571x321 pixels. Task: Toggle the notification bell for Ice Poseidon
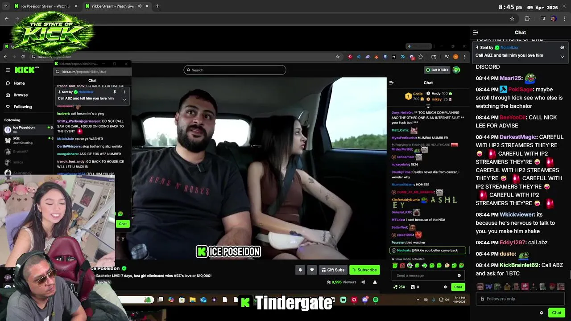(300, 270)
